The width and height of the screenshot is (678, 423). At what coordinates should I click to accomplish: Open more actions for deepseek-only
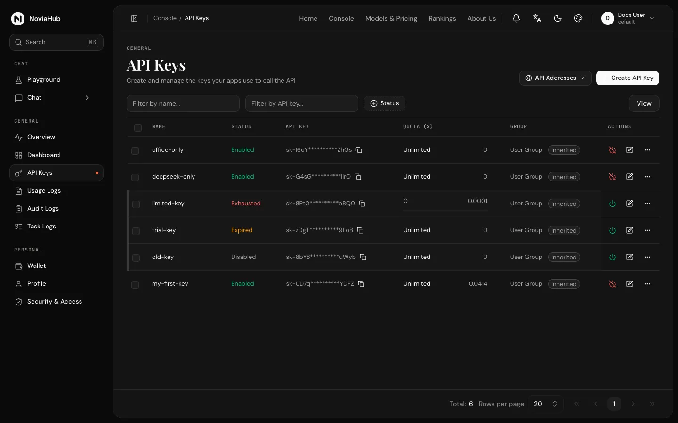pos(647,177)
